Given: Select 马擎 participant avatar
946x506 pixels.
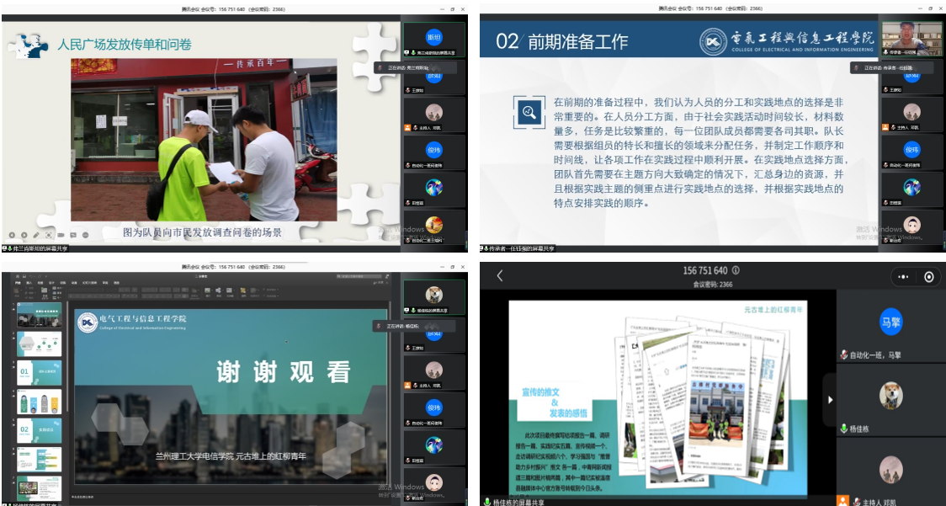Looking at the screenshot, I should tap(890, 322).
